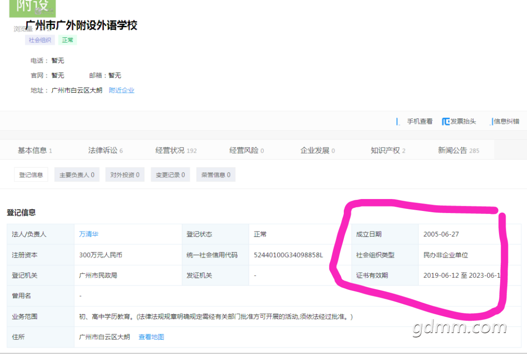Select the 变更记录 0 sub-tab button
Image resolution: width=527 pixels, height=354 pixels.
[170, 175]
